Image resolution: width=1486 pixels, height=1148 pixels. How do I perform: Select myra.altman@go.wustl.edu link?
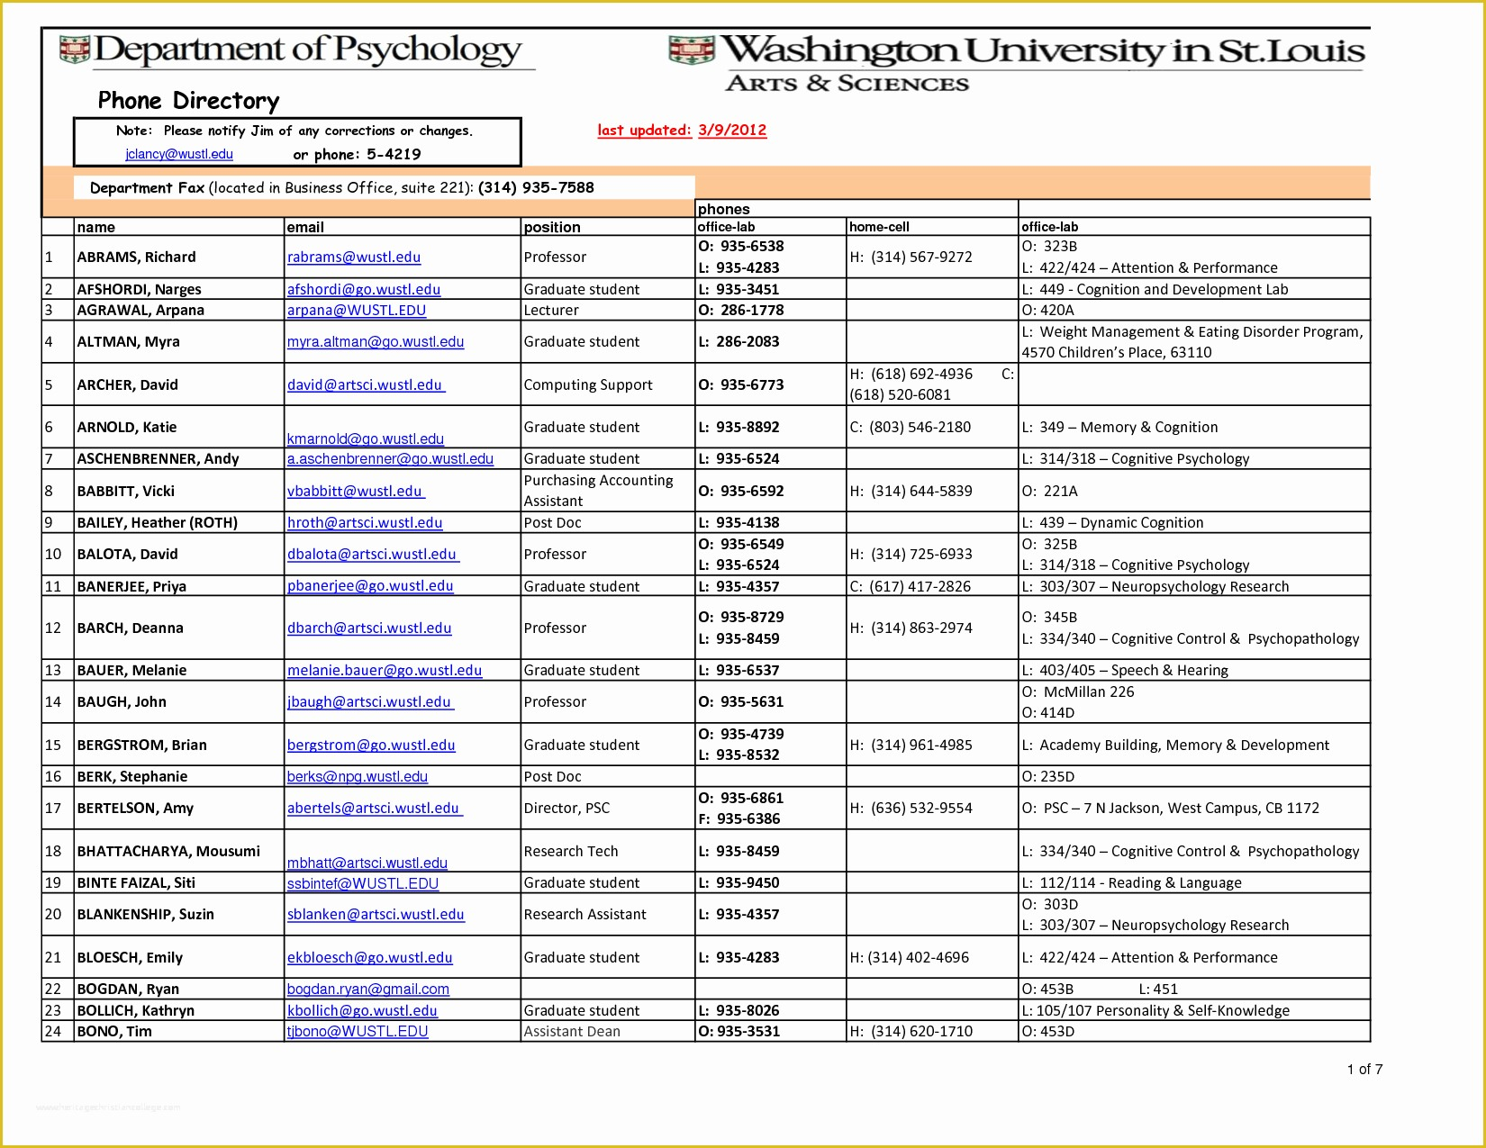(x=376, y=341)
